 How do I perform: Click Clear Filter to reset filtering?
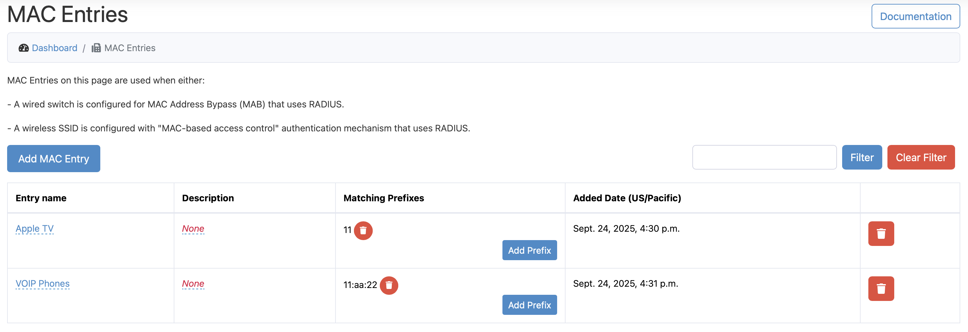921,157
